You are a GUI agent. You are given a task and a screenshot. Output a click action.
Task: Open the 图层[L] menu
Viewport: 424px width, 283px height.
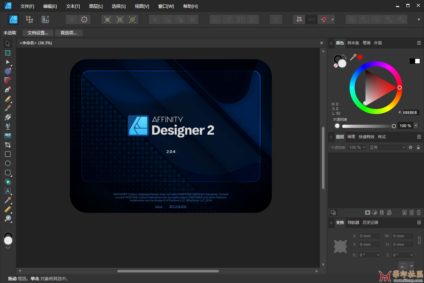(96, 6)
